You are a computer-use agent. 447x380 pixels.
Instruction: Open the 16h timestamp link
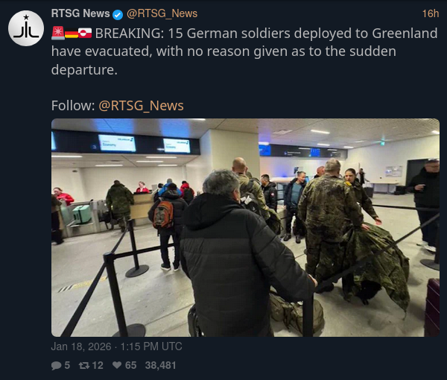pos(430,13)
